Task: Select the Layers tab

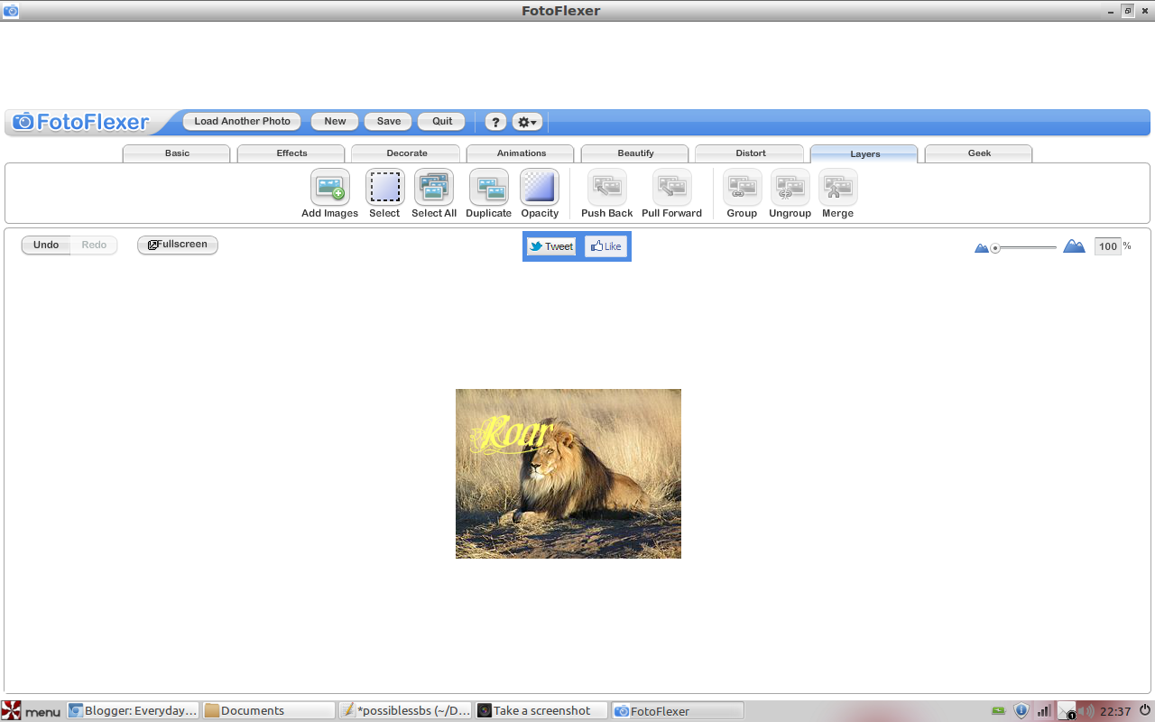Action: tap(864, 153)
